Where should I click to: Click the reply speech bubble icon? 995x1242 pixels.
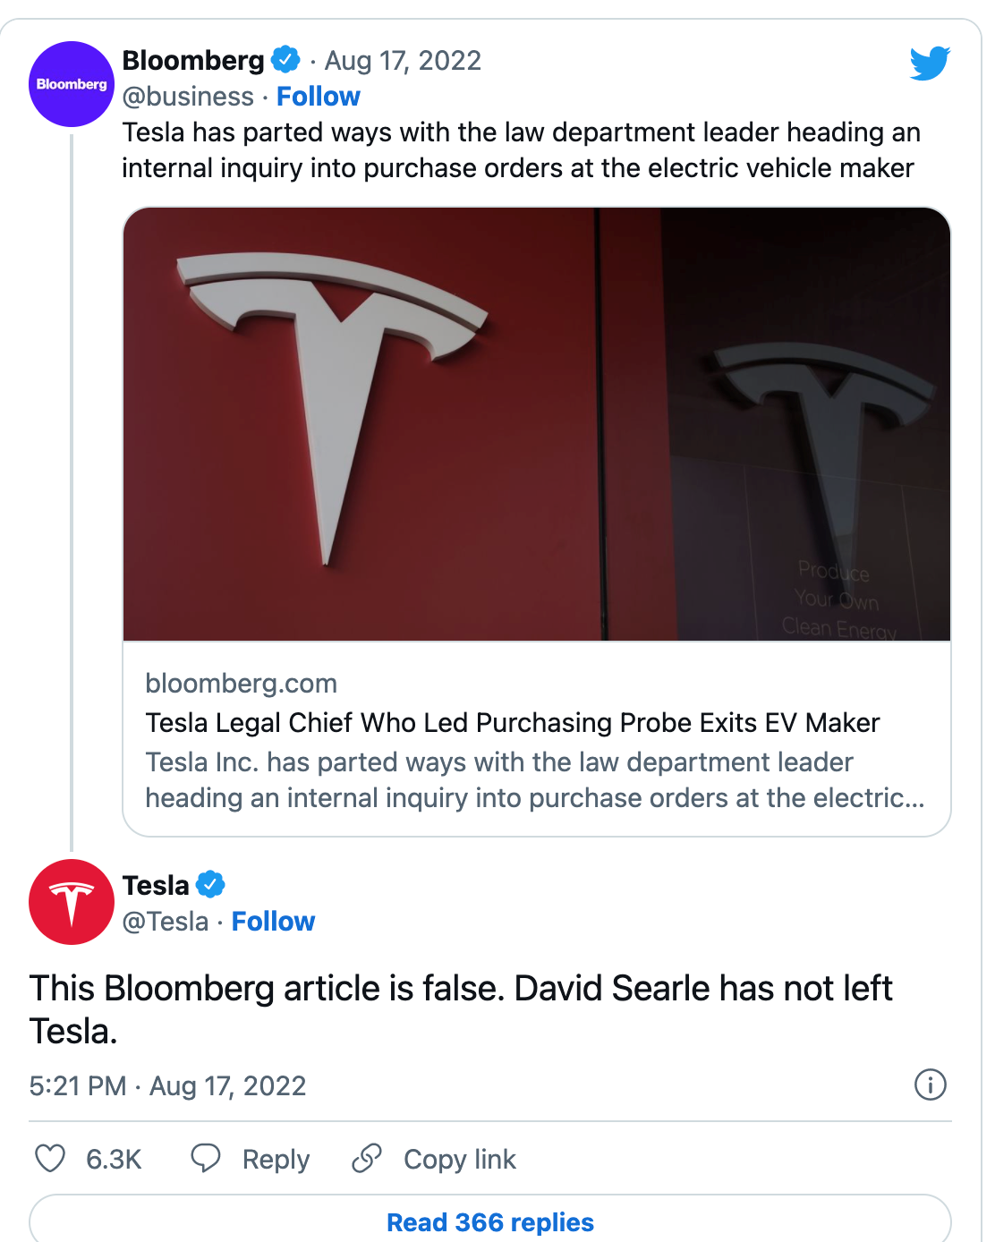[206, 1158]
